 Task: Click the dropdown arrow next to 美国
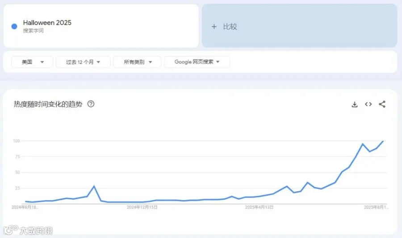[x=42, y=62]
